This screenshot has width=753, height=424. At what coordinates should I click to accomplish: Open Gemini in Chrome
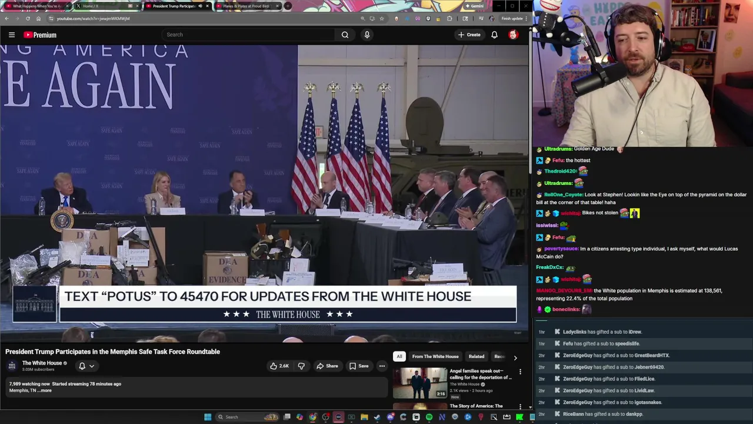point(474,6)
